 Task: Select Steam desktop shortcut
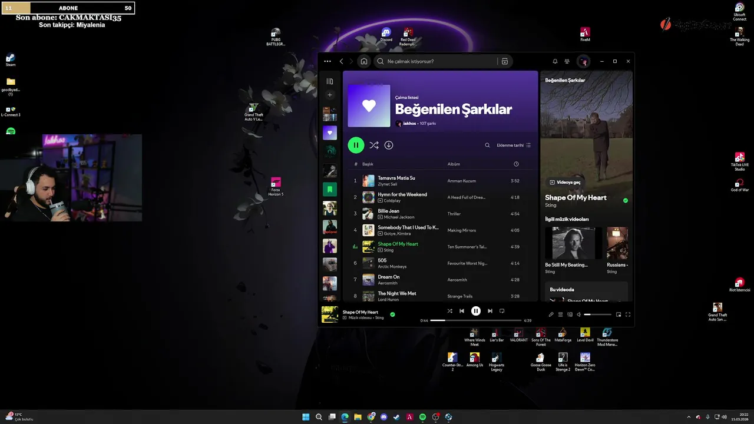pyautogui.click(x=11, y=60)
